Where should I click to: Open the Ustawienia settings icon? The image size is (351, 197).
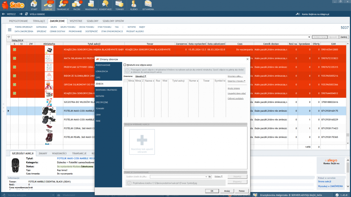click(x=148, y=5)
